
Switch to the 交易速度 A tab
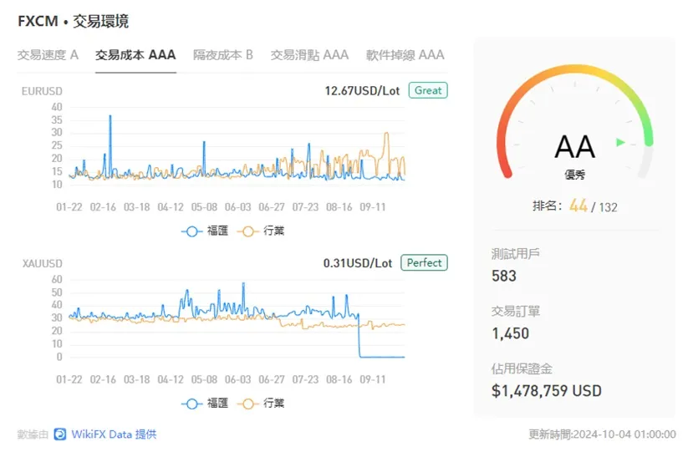(48, 55)
